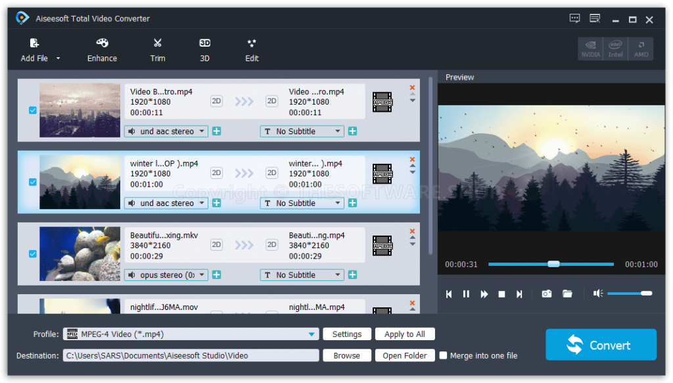Open the Add File dropdown arrow
Viewport: 673px width, 383px height.
(58, 59)
